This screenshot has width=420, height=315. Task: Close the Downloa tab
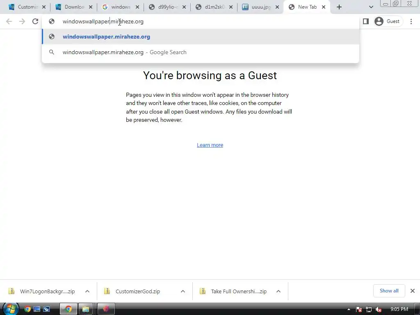(x=91, y=7)
